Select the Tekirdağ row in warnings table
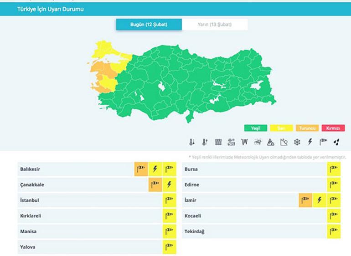Viewport: 351px width, 256px height. point(255,231)
